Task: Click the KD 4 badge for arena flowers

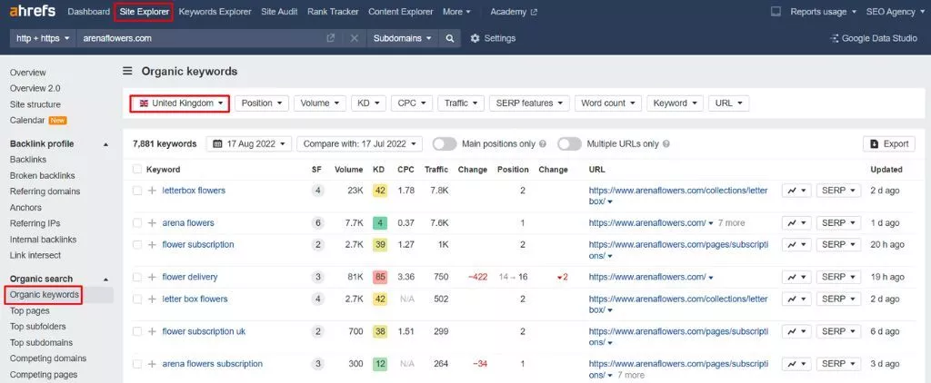Action: pos(380,223)
